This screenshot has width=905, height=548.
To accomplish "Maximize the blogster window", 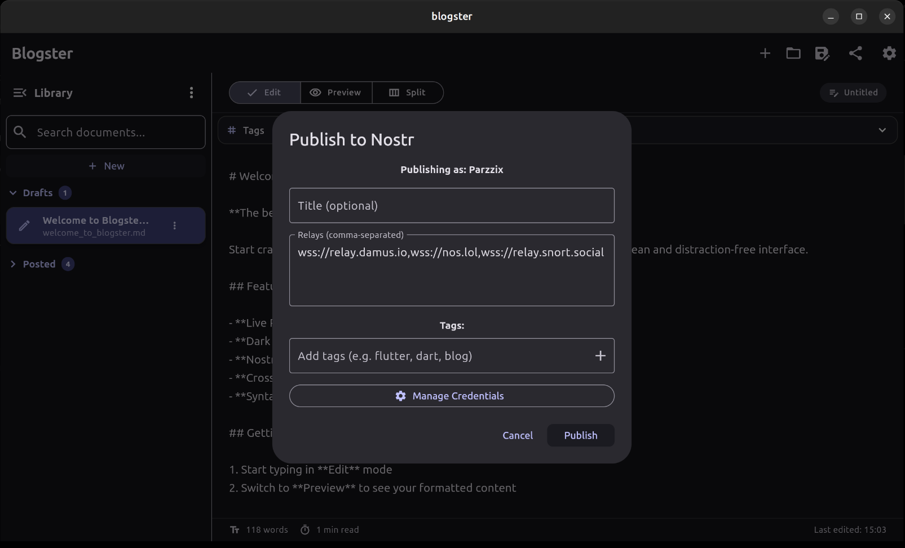I will [859, 16].
